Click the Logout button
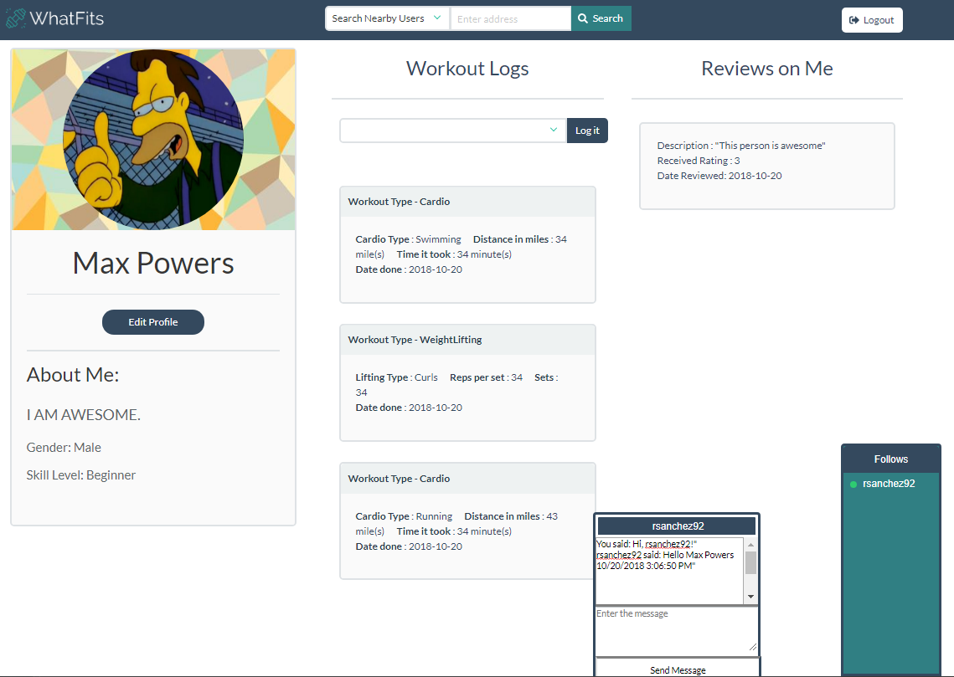 871,20
